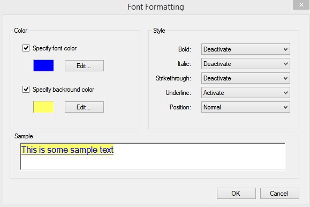The image size is (310, 207).
Task: Uncheck the Specify font color checkbox
Action: 26,48
